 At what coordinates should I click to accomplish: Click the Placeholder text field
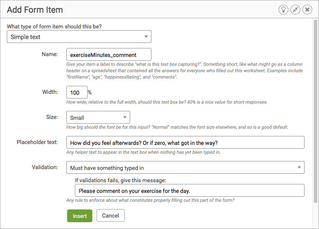[x=185, y=142]
